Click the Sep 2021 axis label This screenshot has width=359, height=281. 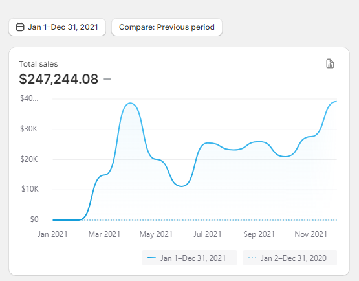click(259, 234)
